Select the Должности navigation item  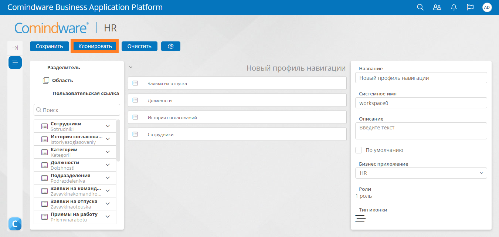click(237, 100)
